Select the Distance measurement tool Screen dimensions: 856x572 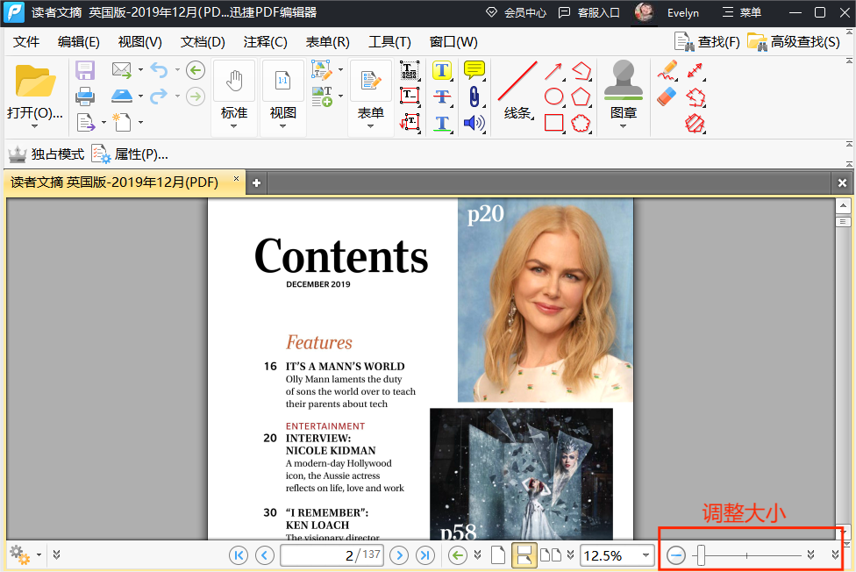695,70
